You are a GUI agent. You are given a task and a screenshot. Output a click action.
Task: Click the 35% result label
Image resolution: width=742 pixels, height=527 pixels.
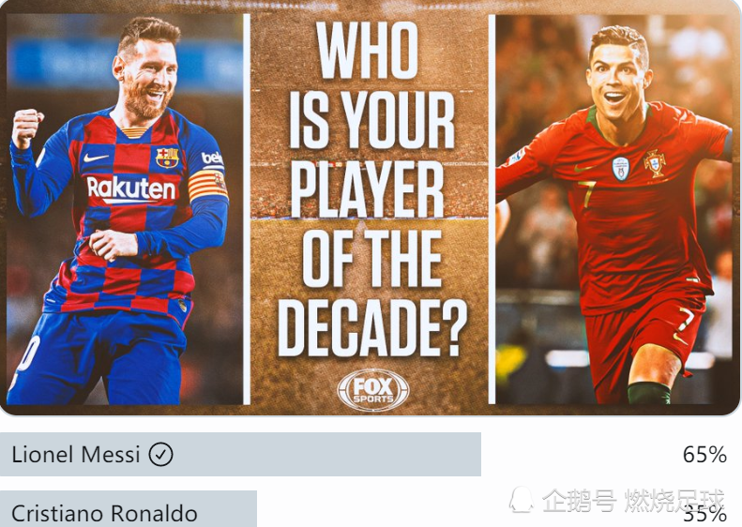coord(705,515)
